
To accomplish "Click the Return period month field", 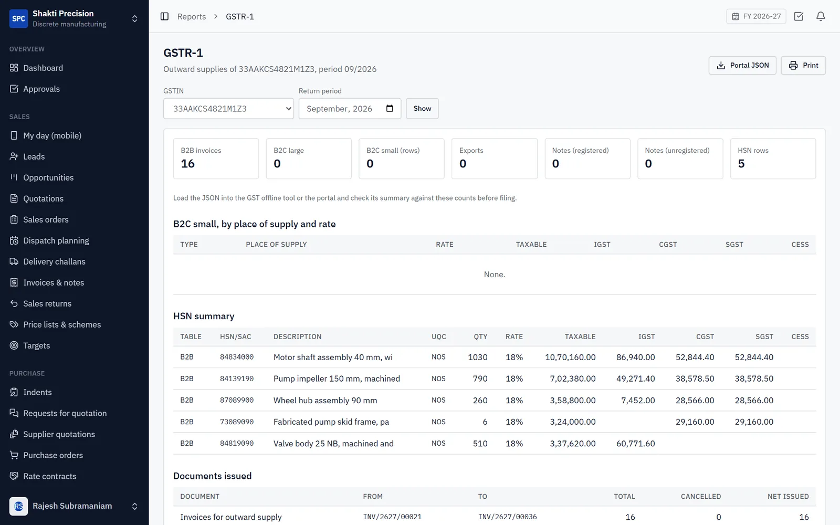I will 350,109.
